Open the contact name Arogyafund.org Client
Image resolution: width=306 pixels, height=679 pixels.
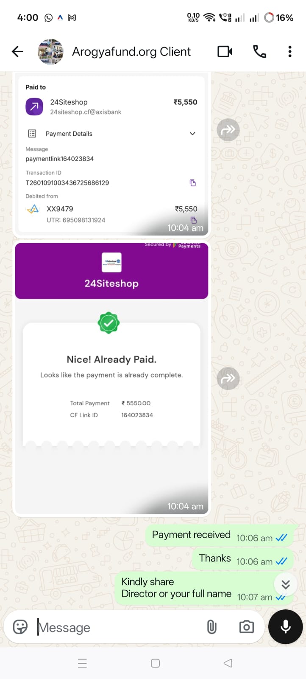coord(131,52)
